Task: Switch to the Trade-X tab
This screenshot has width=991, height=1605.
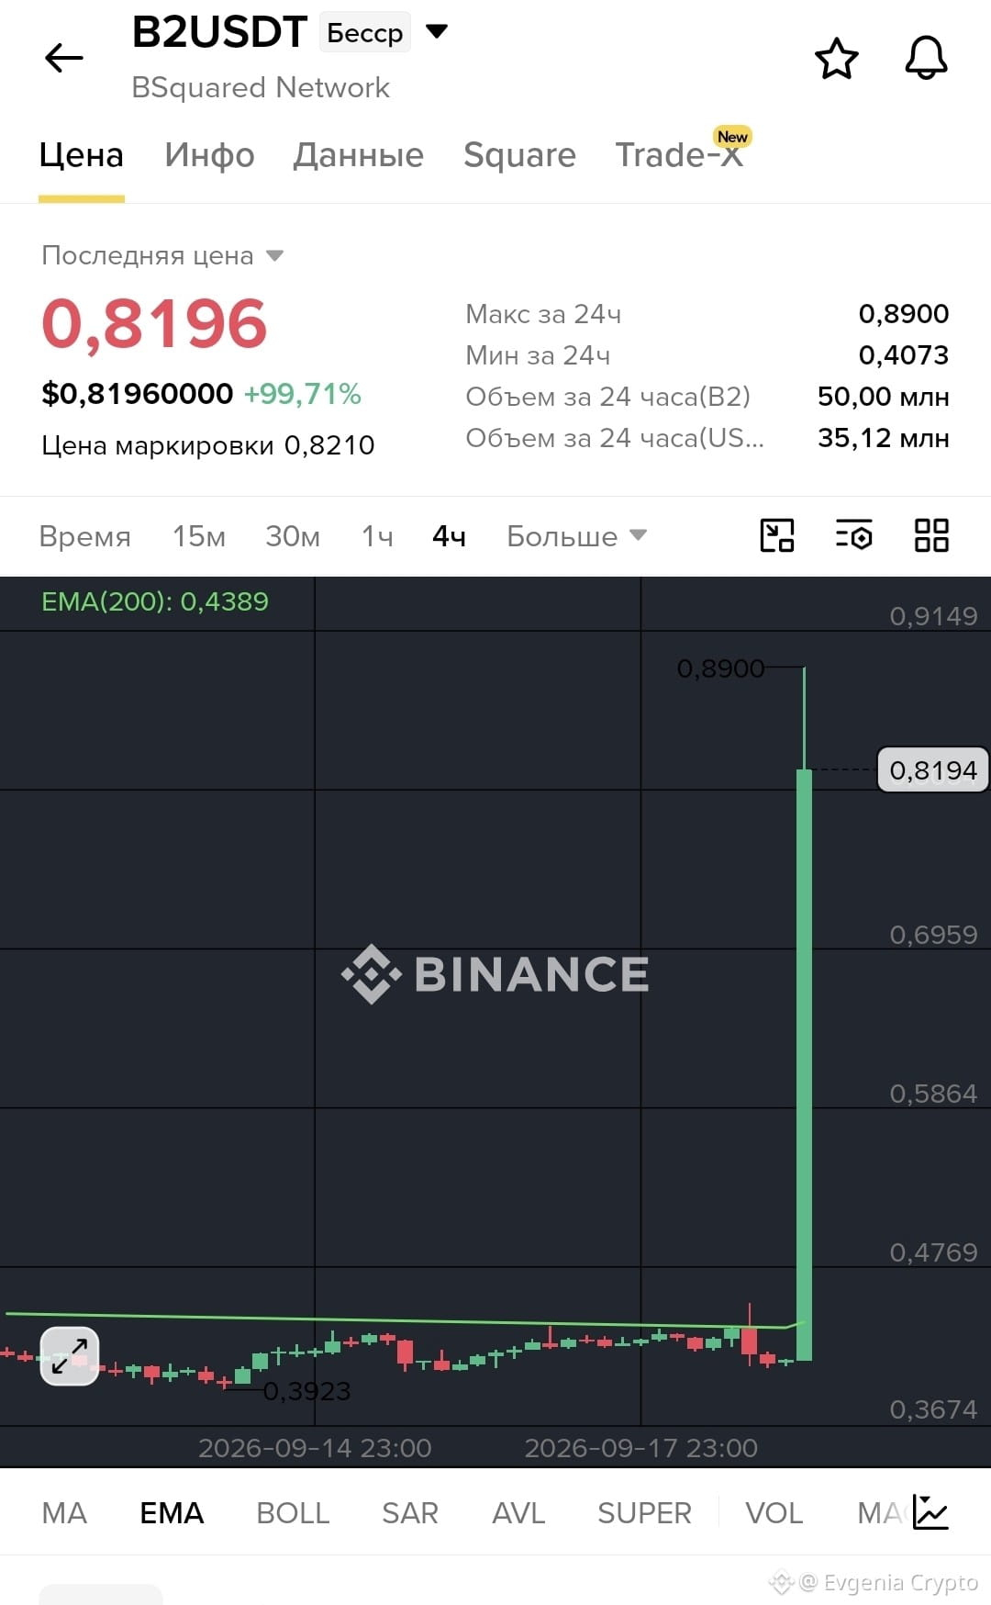Action: [679, 155]
